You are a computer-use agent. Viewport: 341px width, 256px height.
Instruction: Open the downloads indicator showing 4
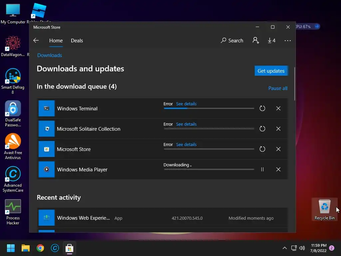[x=271, y=40]
